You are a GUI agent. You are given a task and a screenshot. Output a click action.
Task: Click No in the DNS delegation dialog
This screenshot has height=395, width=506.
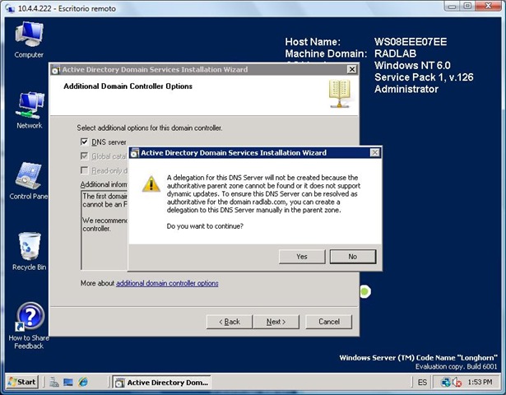point(352,257)
